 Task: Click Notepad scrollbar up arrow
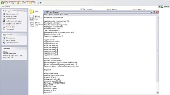[158, 17]
